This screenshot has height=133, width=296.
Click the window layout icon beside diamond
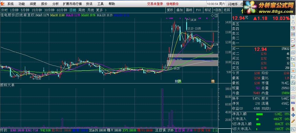pos(216,15)
